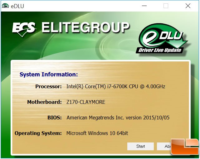This screenshot has width=200, height=159.
Task: Click the eDLU Driver Live Update logo
Action: [162, 39]
